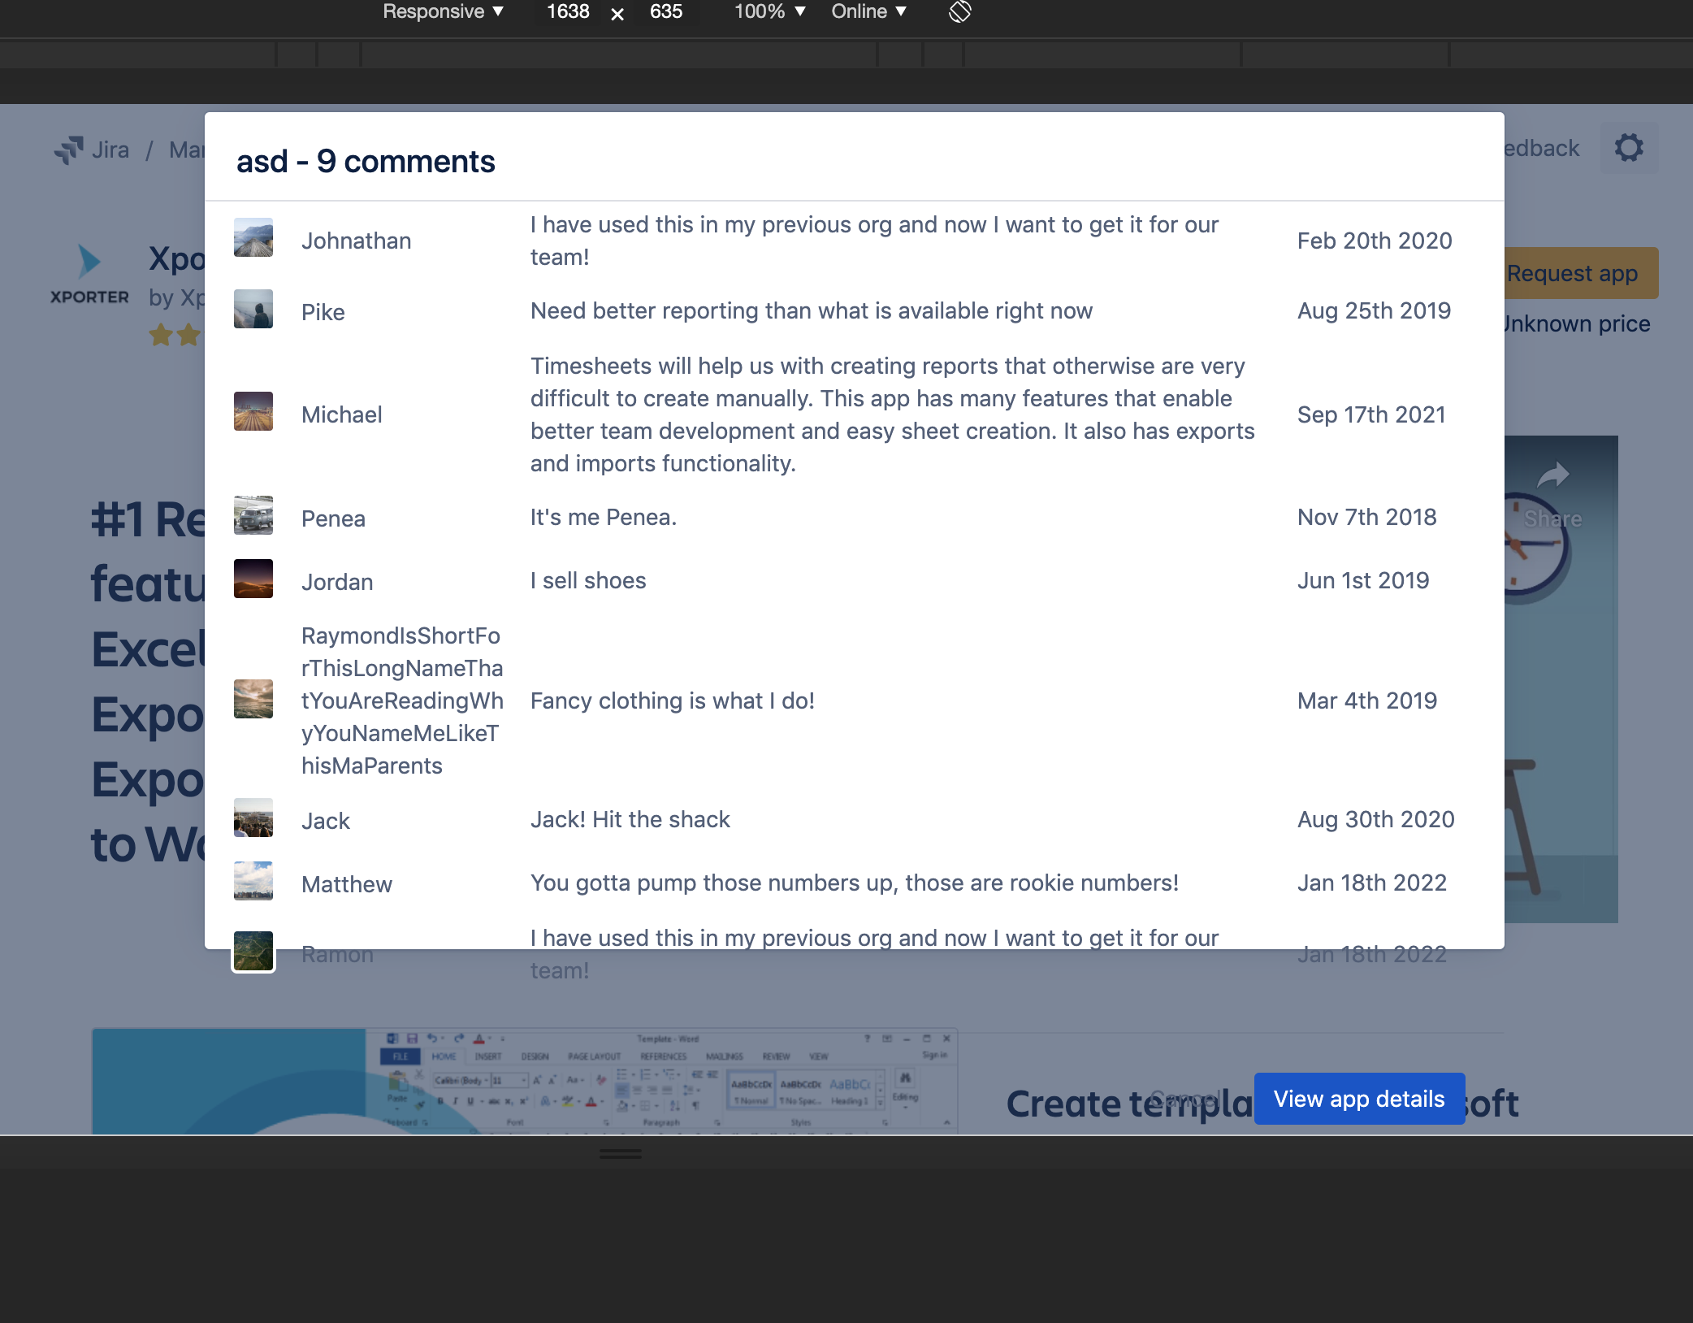Click comment "Jack! Hit the shack"

point(630,819)
